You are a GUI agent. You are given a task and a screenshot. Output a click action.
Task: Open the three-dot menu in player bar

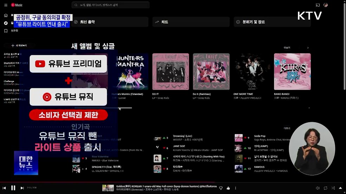pos(235,188)
